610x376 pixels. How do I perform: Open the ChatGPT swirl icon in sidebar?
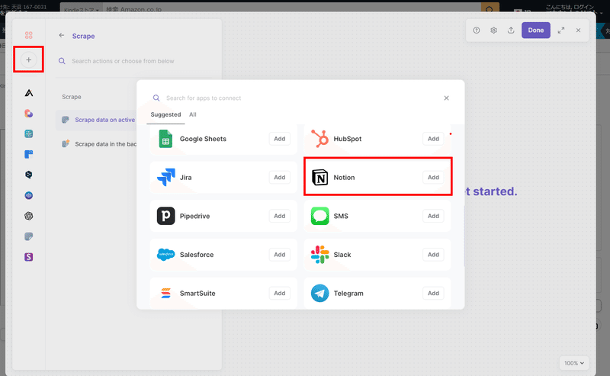29,216
